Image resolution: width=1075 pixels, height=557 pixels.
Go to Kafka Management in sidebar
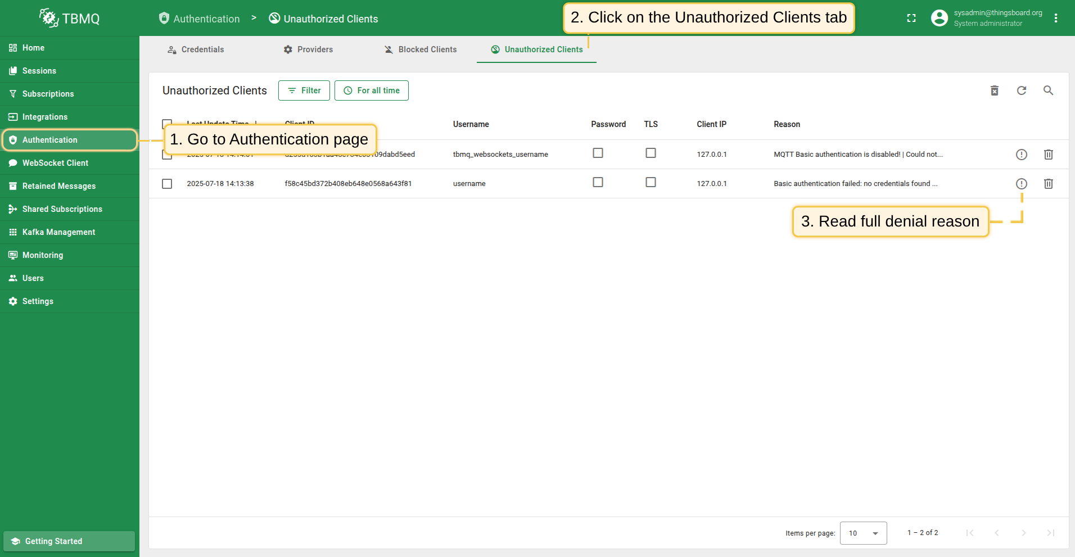[x=58, y=232]
